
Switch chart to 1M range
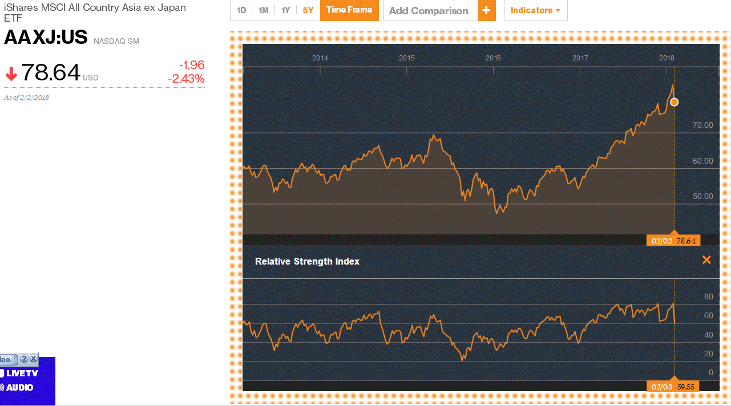(263, 10)
